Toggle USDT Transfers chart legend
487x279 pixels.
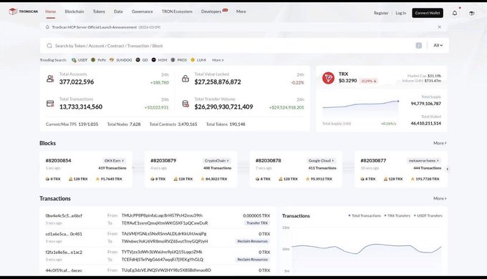point(428,216)
